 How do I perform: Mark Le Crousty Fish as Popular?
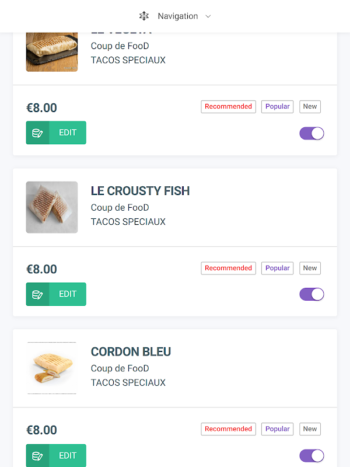(x=278, y=268)
